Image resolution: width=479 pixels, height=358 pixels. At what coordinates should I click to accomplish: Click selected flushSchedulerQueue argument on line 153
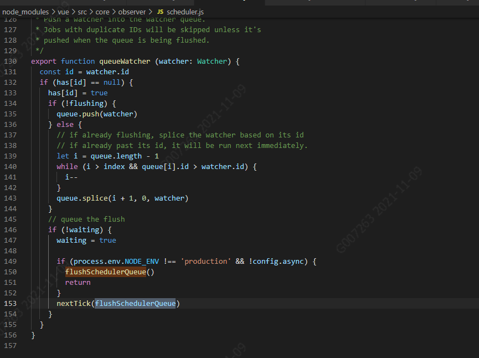click(135, 304)
